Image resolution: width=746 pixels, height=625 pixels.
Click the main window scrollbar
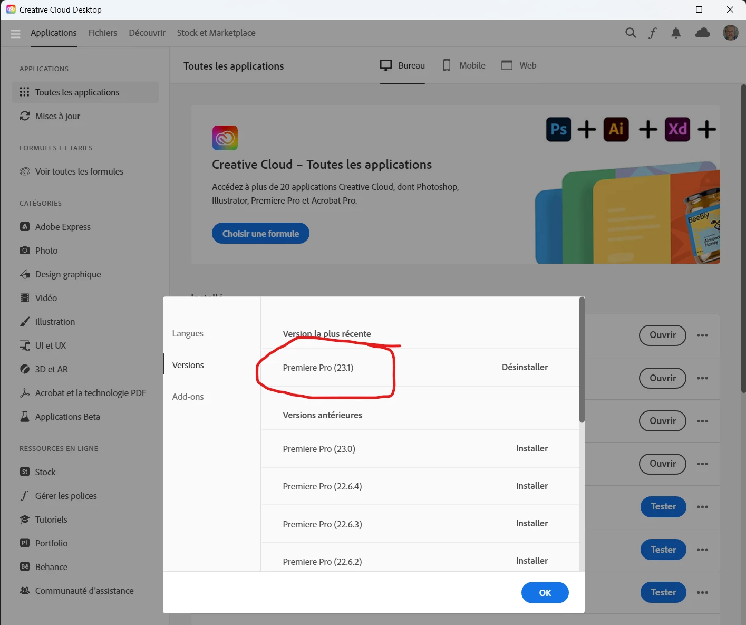click(x=743, y=238)
